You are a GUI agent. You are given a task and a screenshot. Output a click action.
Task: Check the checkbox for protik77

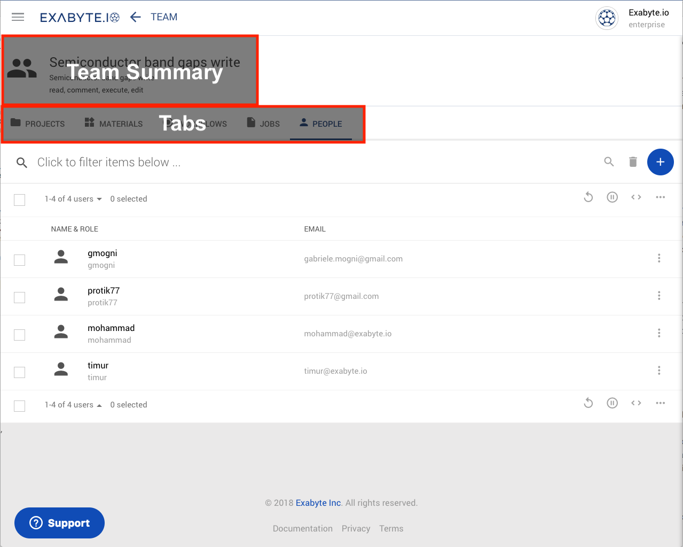click(x=20, y=297)
